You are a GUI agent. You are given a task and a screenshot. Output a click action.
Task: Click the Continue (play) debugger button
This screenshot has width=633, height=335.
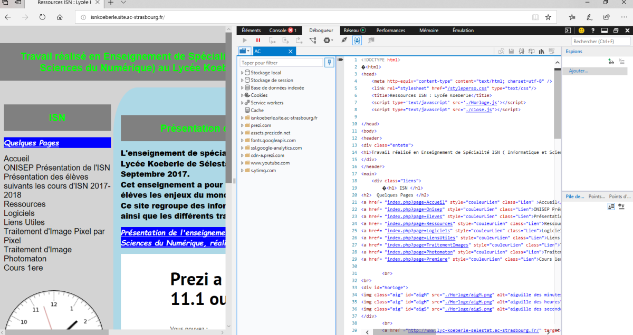pos(244,40)
